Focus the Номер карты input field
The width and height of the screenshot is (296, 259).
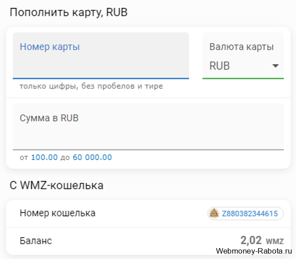tap(101, 56)
